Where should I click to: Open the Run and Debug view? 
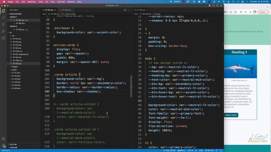pyautogui.click(x=3, y=31)
